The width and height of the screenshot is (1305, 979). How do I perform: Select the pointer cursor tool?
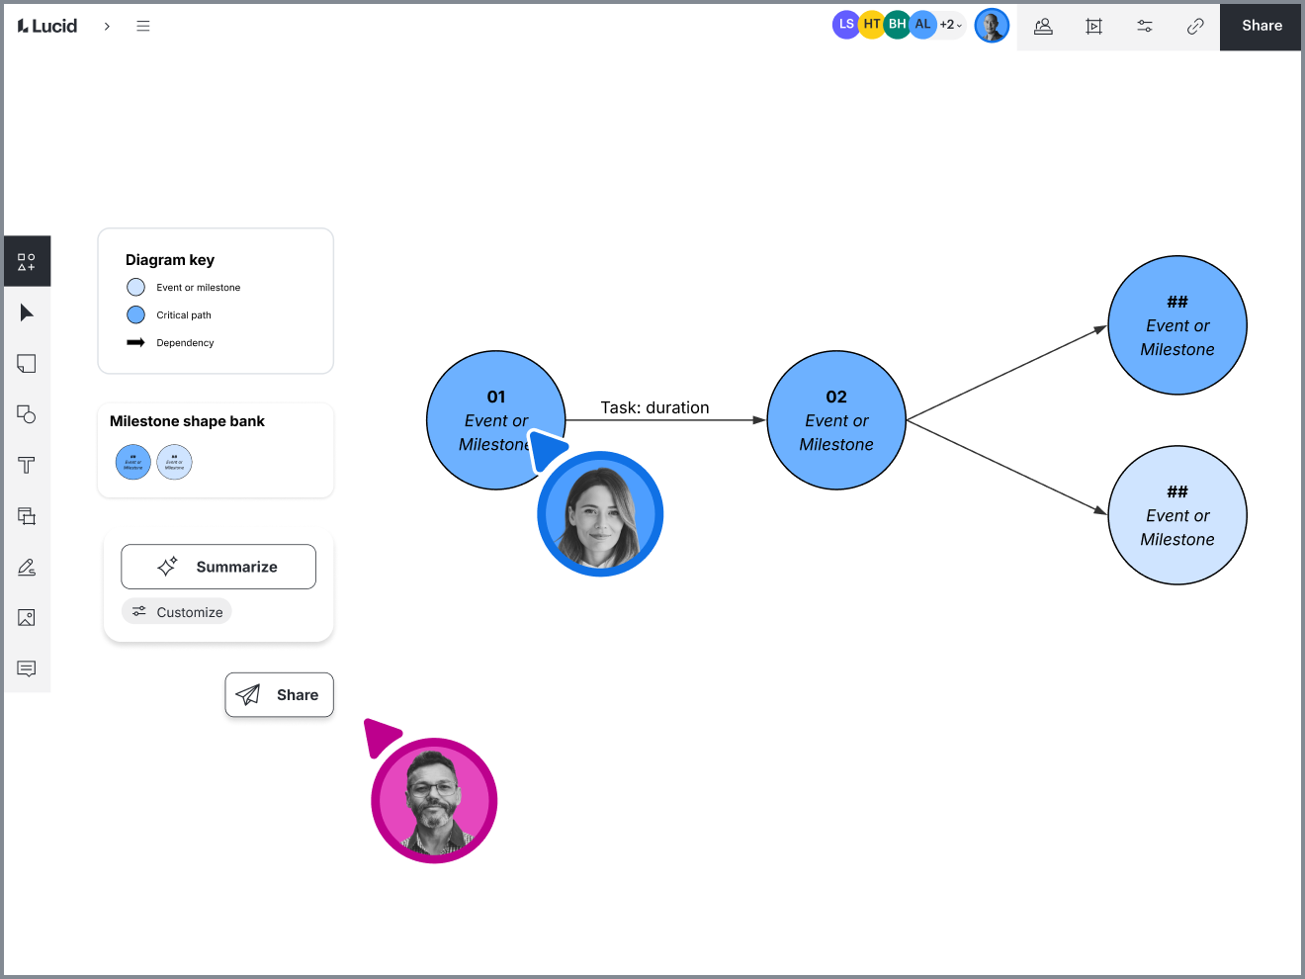[27, 312]
